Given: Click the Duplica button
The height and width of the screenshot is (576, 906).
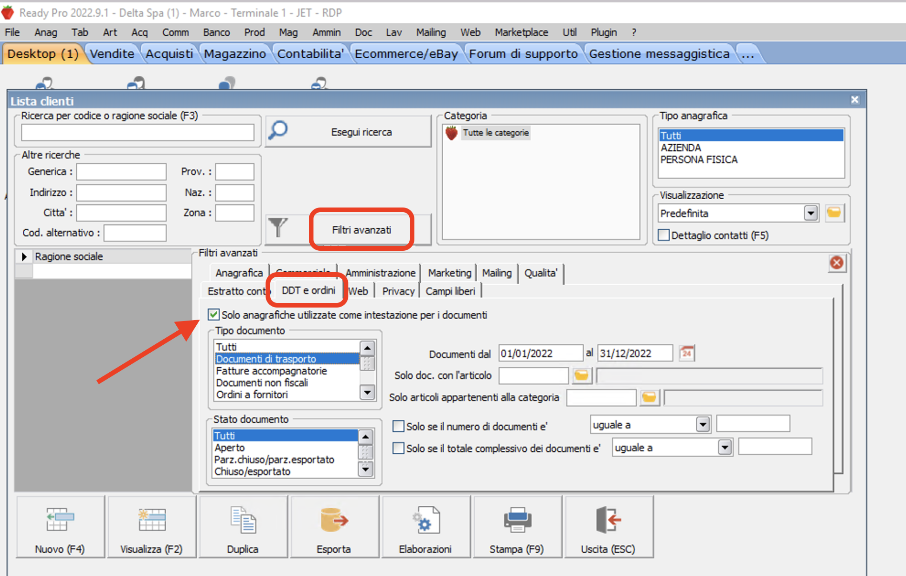Looking at the screenshot, I should (x=243, y=527).
